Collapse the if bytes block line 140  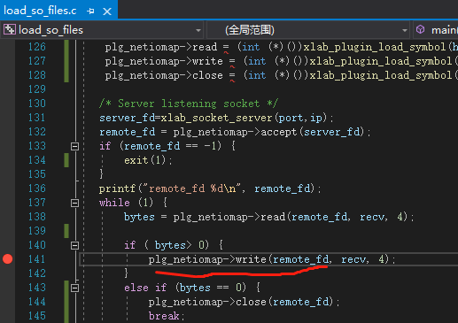pyautogui.click(x=74, y=245)
